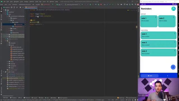
Task: Open the upcoming note 3 card
Action: (x=159, y=52)
